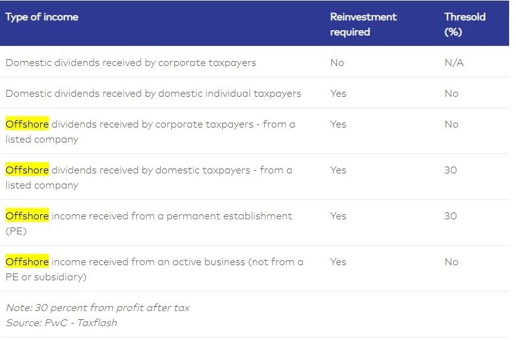
Task: Click highlighted 'Offshore' in permanent establishment row
Action: click(28, 216)
